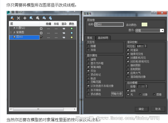
Task: Toggle the 冻结 dash for 0 (默认) layer
Action: [x=56, y=29]
